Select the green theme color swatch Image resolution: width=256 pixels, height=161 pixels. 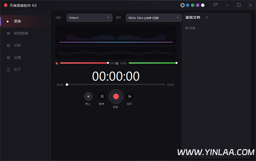click(193, 5)
